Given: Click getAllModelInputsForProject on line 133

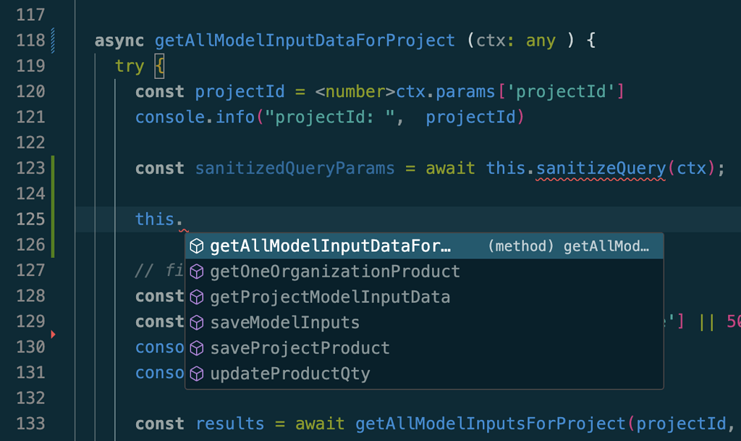Looking at the screenshot, I should 486,424.
